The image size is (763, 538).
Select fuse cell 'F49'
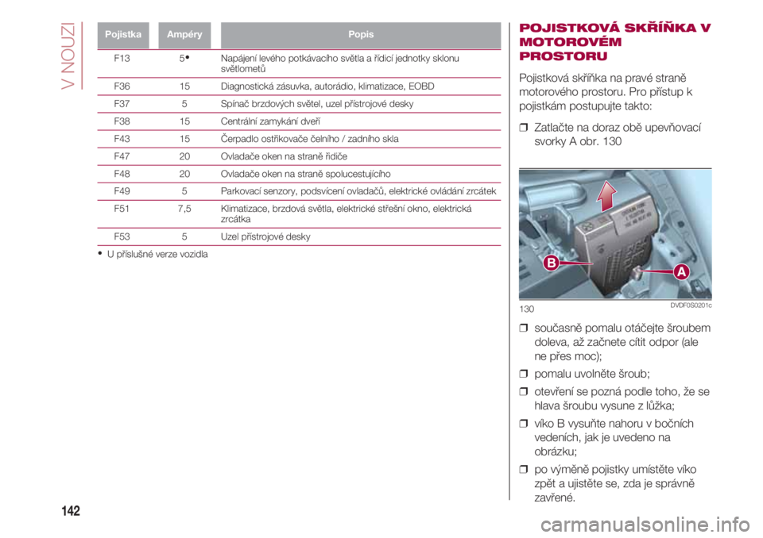(x=122, y=191)
